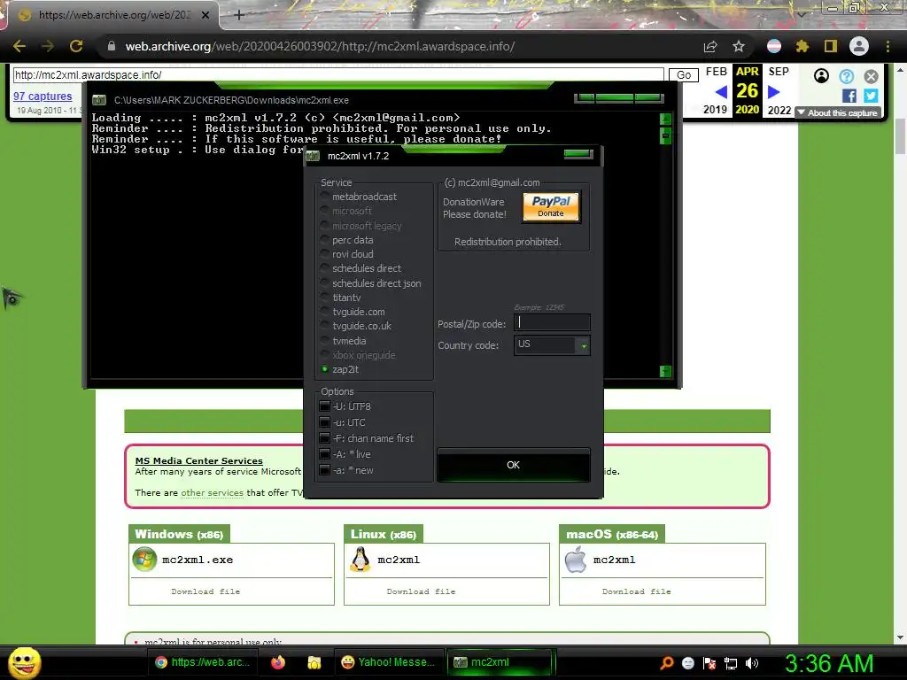Click the PayPal Donate button
Screen dimensions: 907x680
tap(551, 206)
